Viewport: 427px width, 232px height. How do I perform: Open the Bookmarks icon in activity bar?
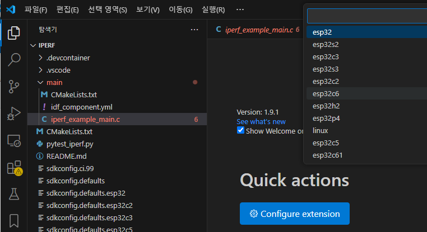pyautogui.click(x=13, y=221)
